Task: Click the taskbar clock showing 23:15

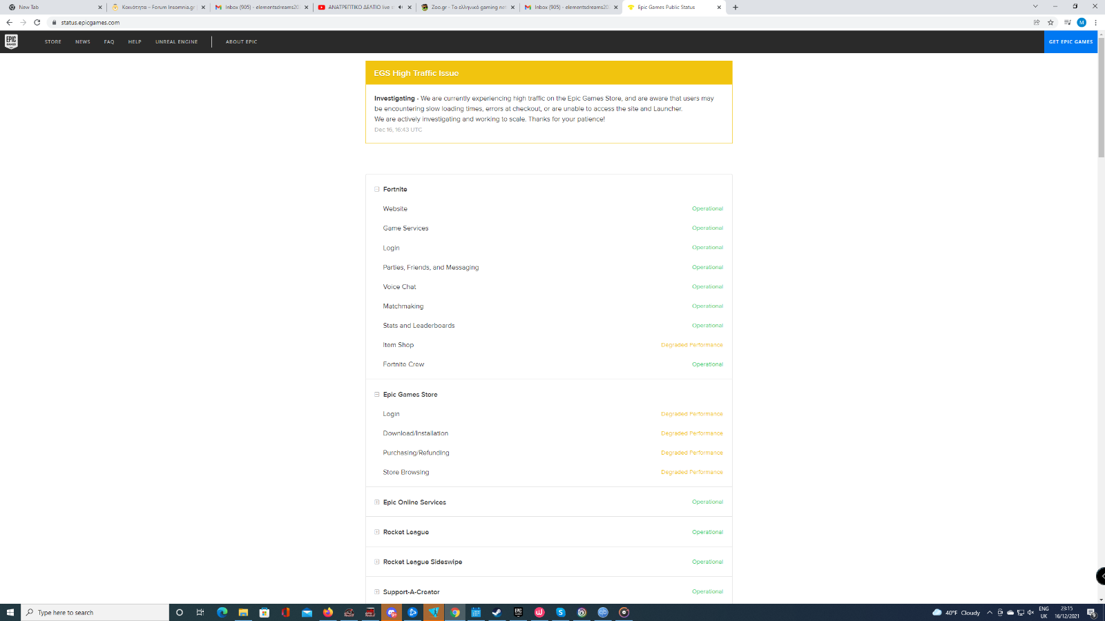Action: click(x=1067, y=612)
